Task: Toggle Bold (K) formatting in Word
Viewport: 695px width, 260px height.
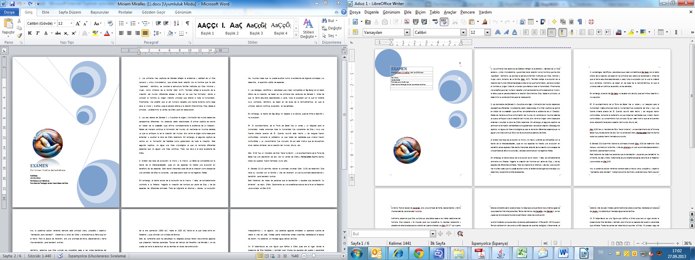Action: pos(30,33)
